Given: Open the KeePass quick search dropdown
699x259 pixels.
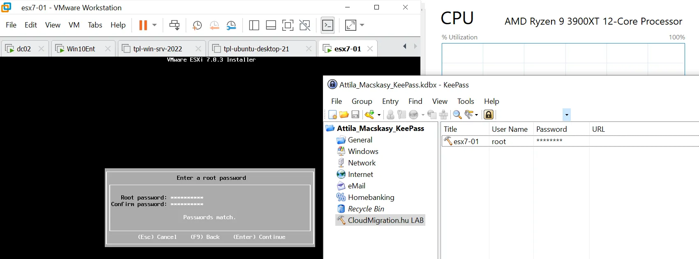Looking at the screenshot, I should [x=567, y=115].
